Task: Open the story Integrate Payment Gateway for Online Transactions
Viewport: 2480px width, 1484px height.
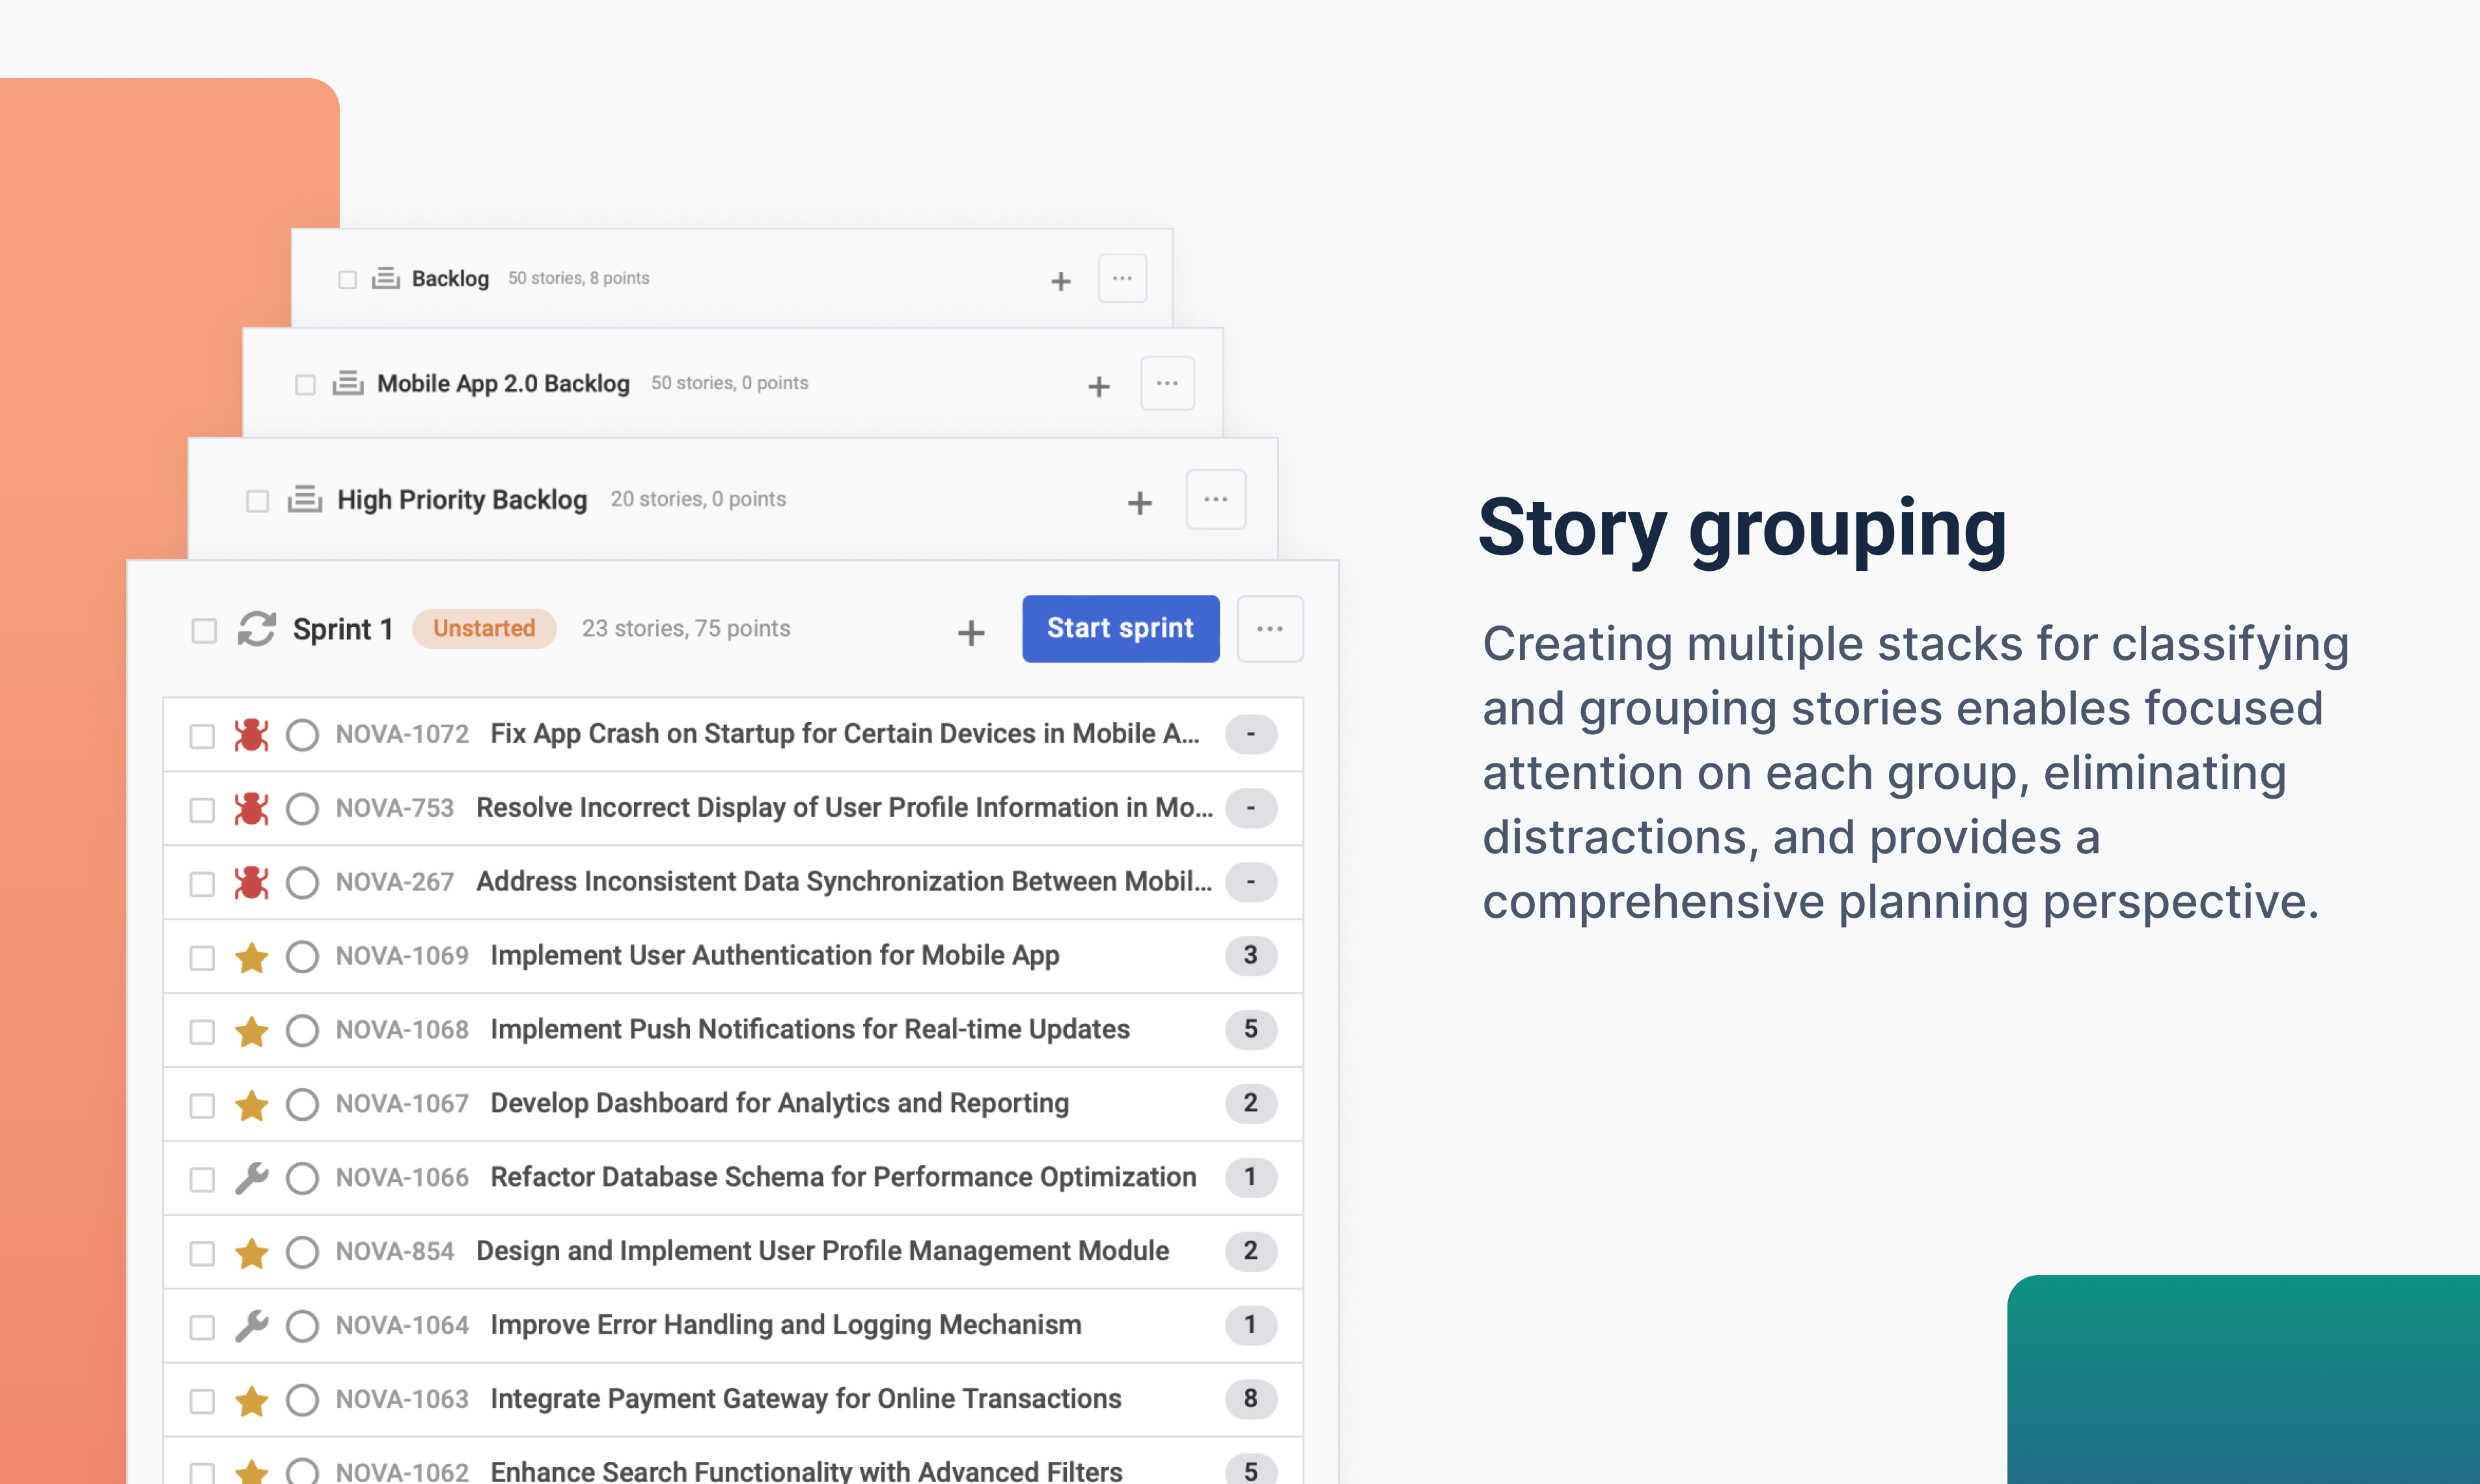Action: click(x=805, y=1399)
